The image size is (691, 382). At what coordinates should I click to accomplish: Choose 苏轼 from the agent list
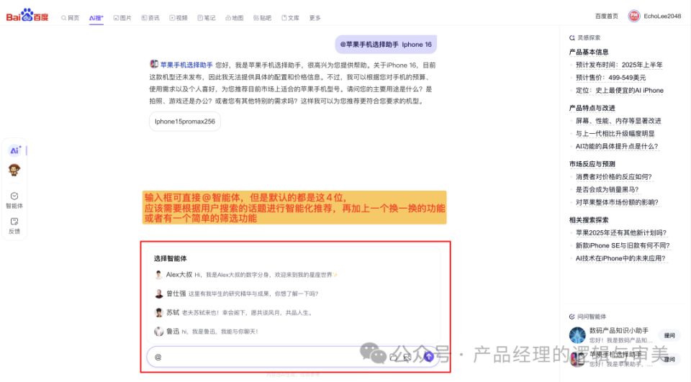point(234,313)
